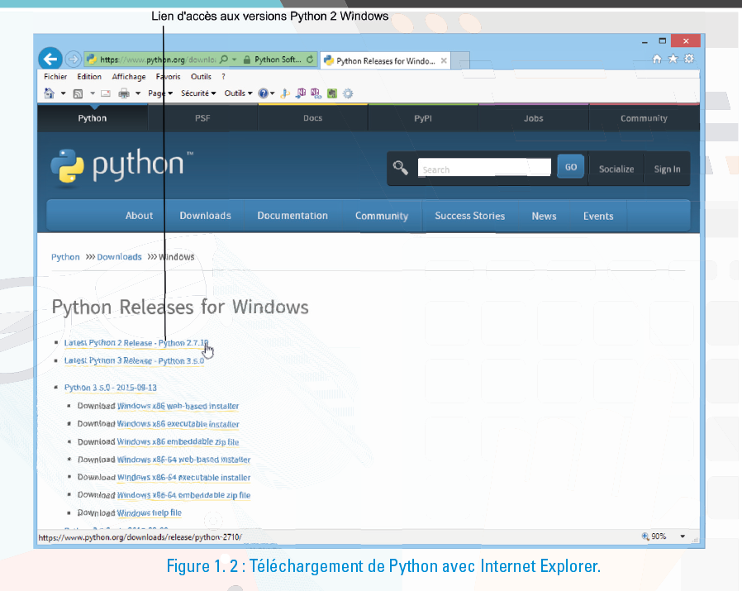Expand the RSS feeds dropdown arrow

point(93,93)
